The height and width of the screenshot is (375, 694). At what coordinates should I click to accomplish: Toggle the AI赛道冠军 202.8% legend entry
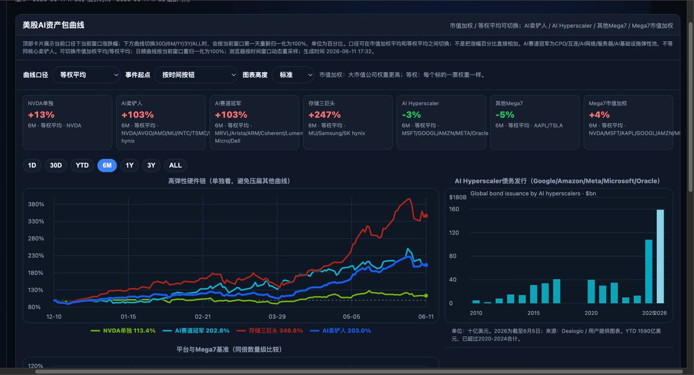coord(195,331)
